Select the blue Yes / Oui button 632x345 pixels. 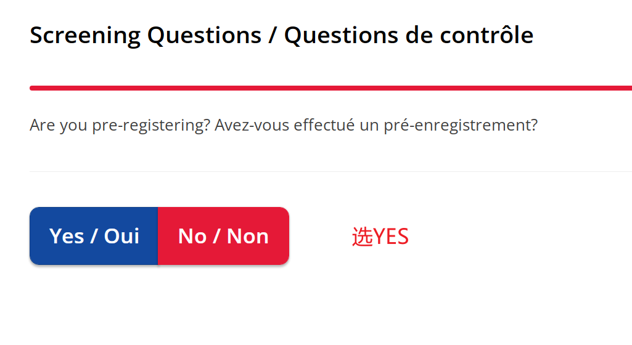[x=94, y=236]
